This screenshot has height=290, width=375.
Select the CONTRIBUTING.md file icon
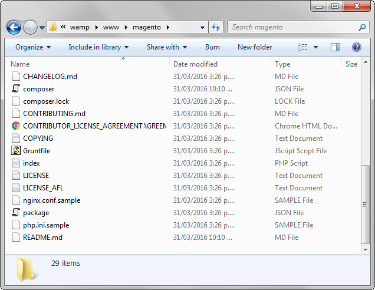[16, 114]
